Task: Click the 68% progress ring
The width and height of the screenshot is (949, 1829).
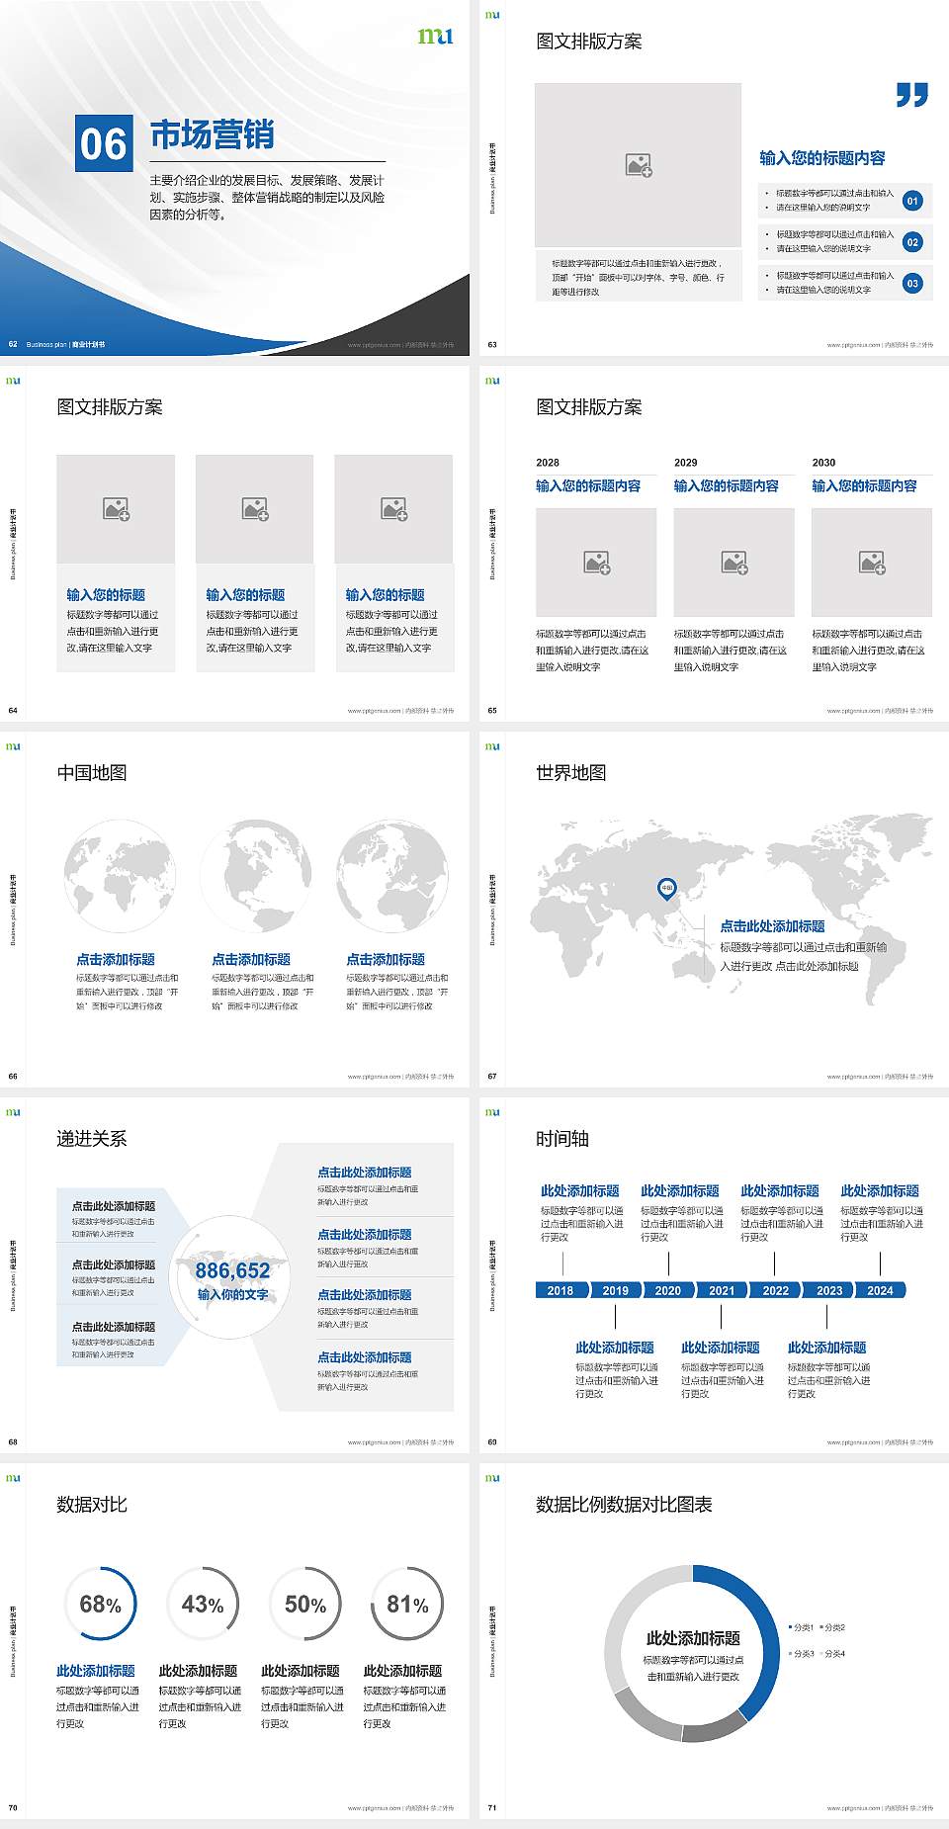Action: (100, 1604)
